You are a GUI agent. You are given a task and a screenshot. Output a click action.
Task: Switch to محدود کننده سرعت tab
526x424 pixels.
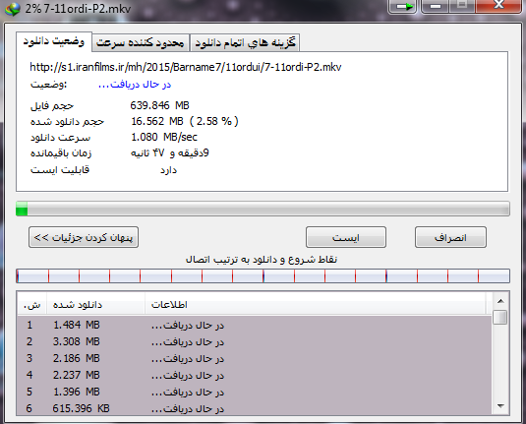tap(141, 43)
